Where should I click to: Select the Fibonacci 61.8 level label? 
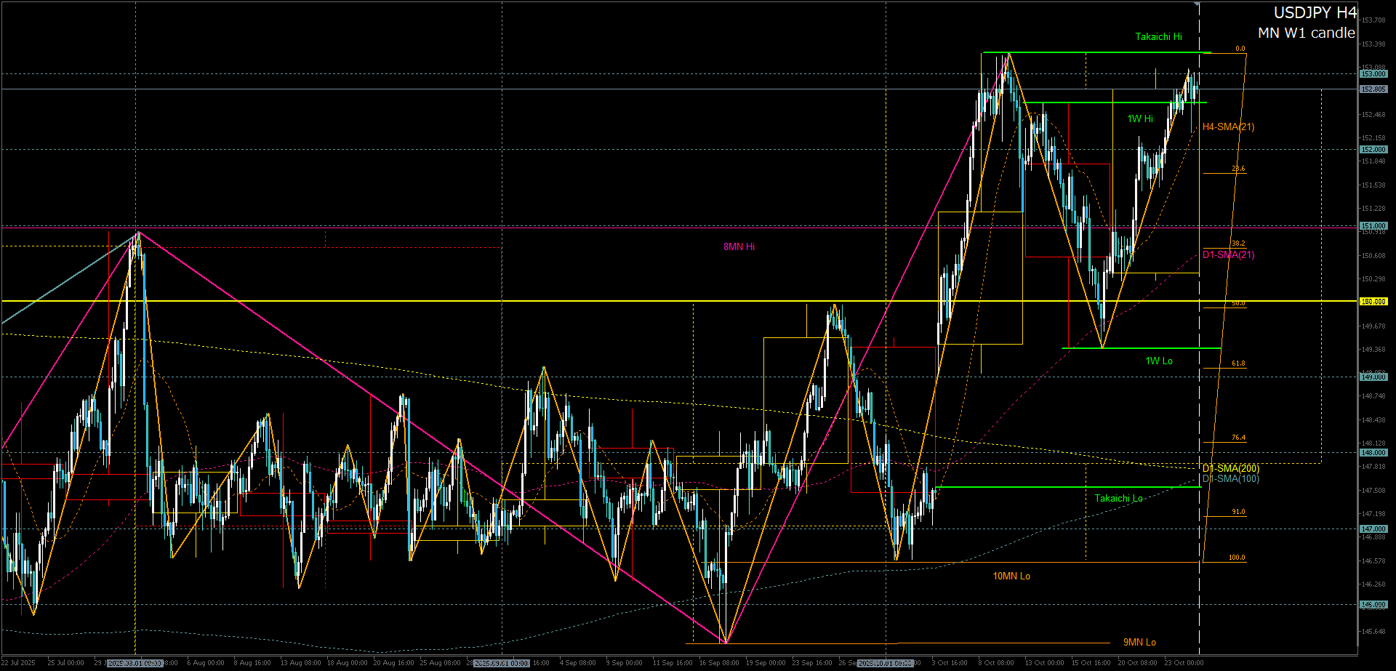(1238, 363)
